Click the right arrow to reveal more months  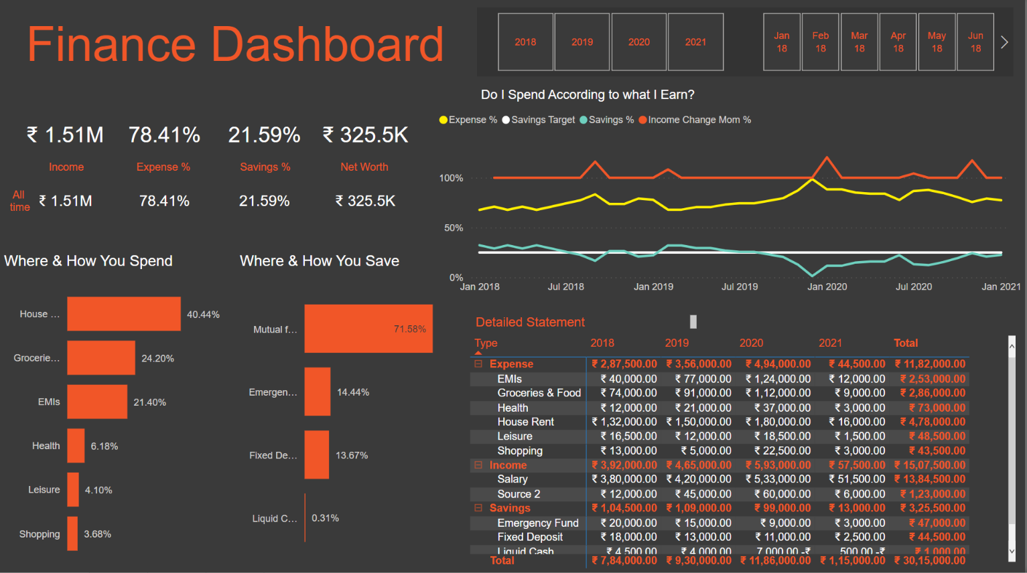(x=1004, y=42)
